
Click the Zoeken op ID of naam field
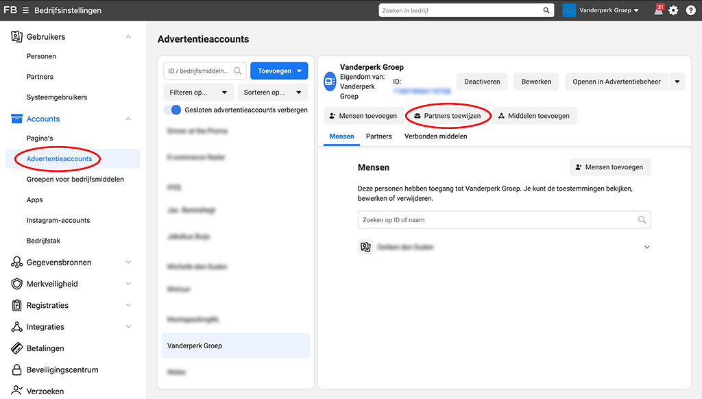(499, 220)
